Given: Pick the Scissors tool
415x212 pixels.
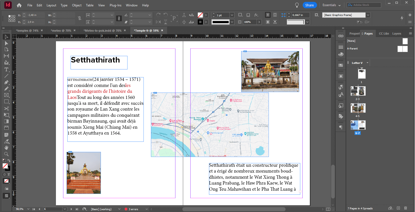Looking at the screenshot, I should (x=6, y=109).
